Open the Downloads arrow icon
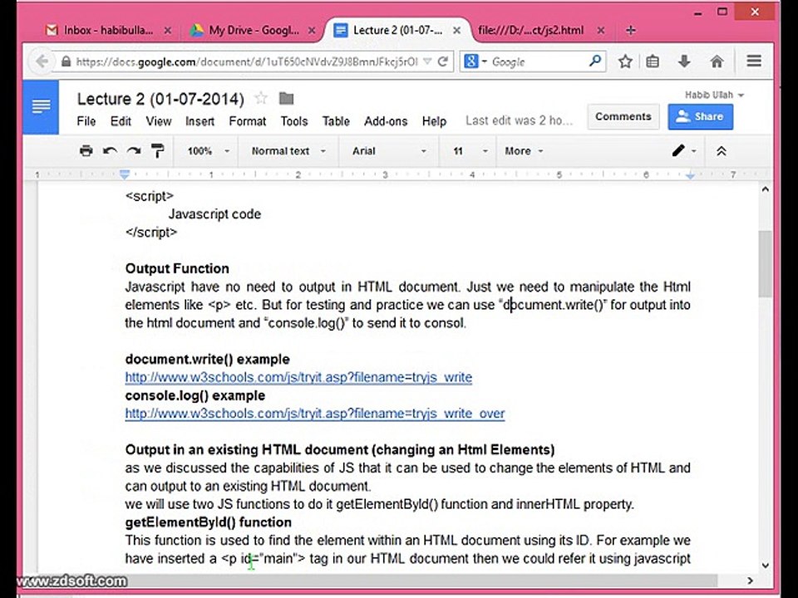 (684, 61)
